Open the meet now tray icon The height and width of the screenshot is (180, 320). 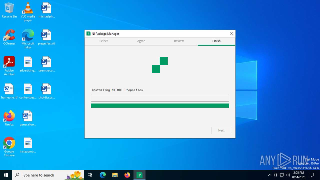pyautogui.click(x=276, y=175)
